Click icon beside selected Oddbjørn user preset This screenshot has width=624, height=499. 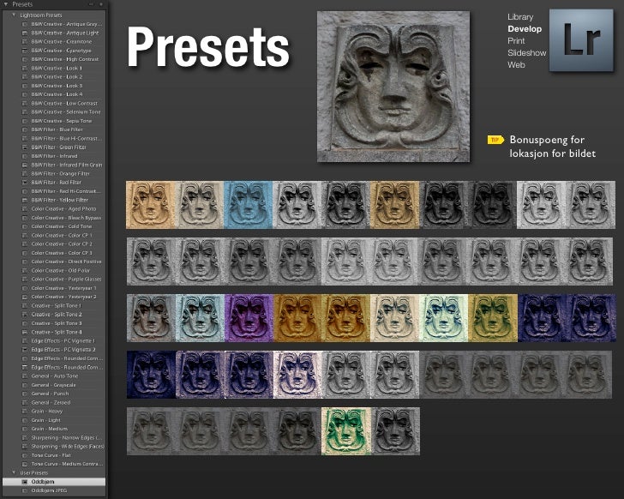pos(25,482)
